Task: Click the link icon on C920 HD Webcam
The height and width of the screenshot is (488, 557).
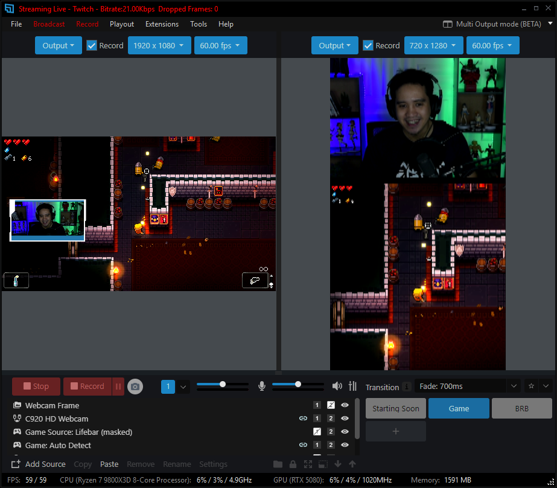Action: point(303,419)
